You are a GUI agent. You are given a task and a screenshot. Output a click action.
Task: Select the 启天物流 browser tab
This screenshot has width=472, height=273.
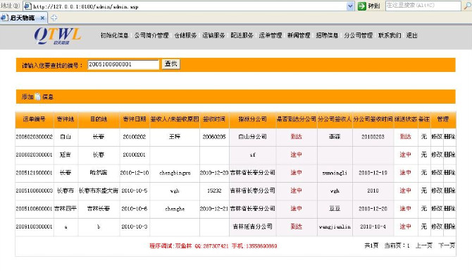[x=23, y=18]
